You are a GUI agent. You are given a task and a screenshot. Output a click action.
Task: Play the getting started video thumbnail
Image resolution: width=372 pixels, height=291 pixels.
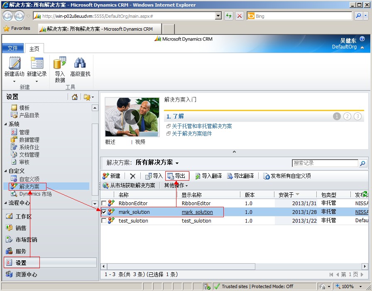[x=132, y=117]
